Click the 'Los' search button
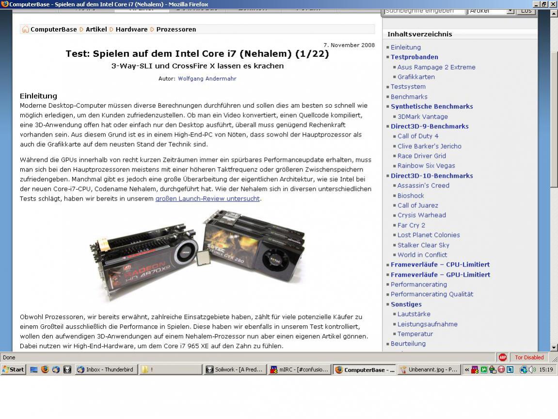This screenshot has height=419, width=558. pos(526,11)
